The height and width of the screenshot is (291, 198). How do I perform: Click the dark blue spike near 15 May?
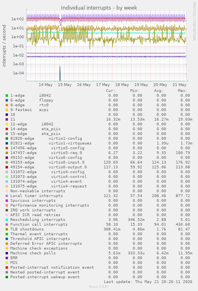tap(60, 74)
